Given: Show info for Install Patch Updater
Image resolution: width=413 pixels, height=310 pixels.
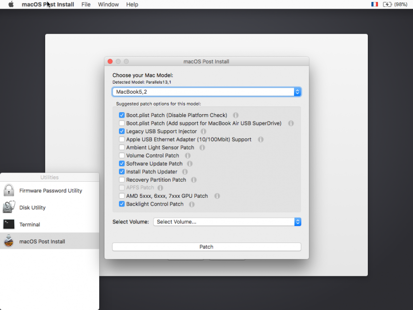Looking at the screenshot, I should [185, 172].
